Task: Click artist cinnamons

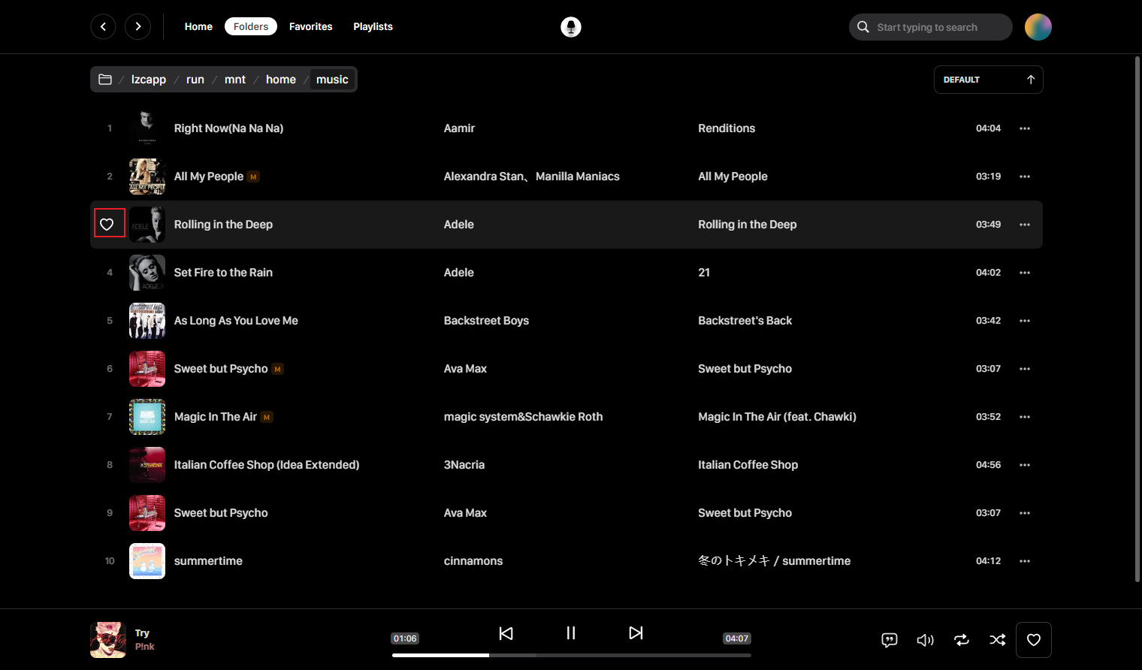Action: pos(473,561)
